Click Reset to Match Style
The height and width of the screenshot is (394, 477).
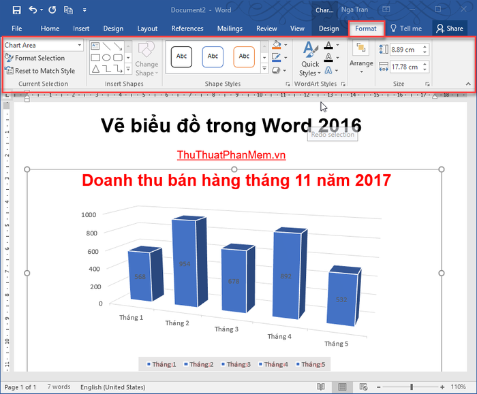[x=40, y=71]
